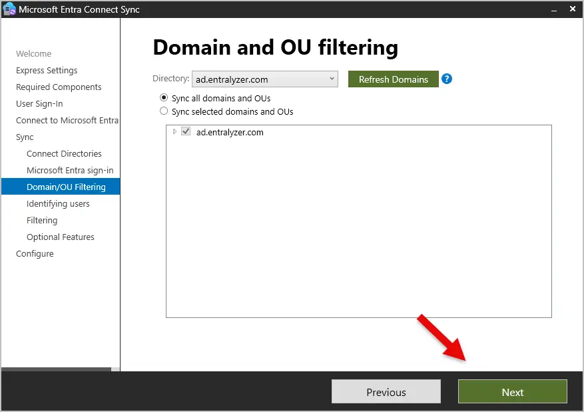Select ad.entralyzer.com label in the tree
This screenshot has height=412, width=584.
[230, 132]
